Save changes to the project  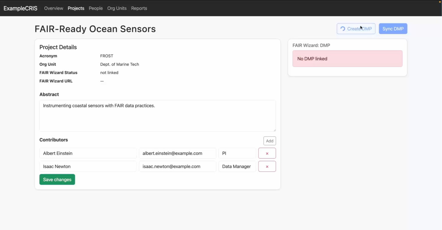pos(57,179)
